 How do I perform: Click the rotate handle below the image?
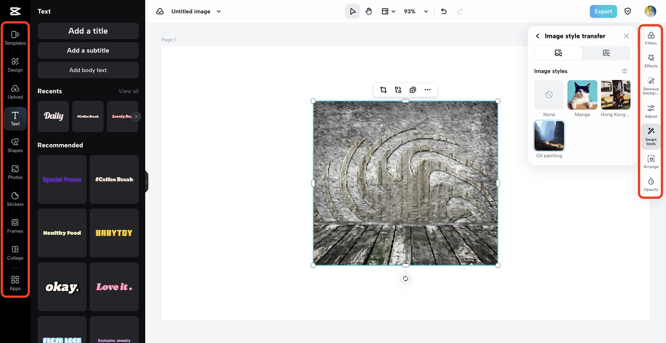click(x=405, y=279)
